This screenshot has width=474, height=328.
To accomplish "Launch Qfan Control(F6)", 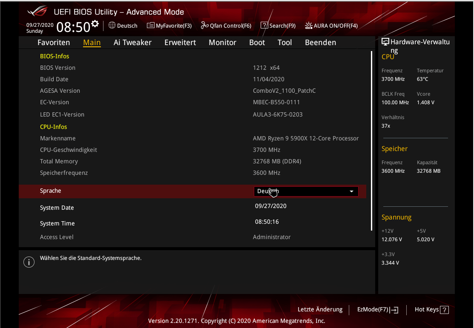I will [226, 26].
